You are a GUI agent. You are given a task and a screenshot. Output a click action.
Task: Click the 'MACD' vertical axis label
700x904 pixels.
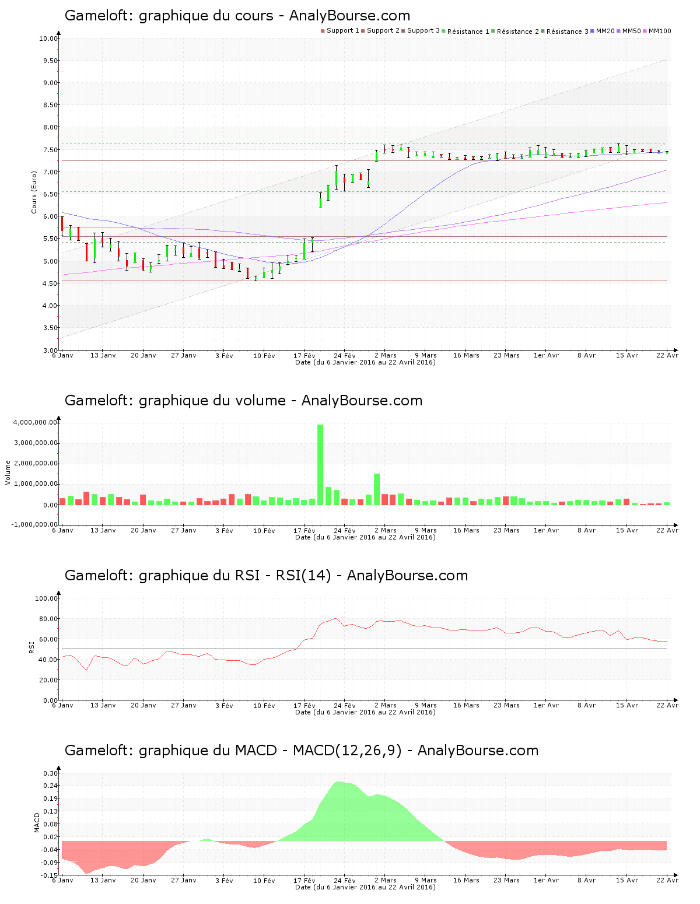36,822
